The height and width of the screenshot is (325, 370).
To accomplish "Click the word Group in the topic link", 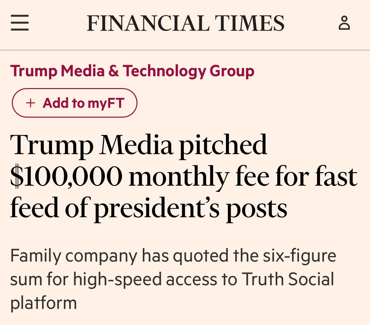I will tap(232, 71).
